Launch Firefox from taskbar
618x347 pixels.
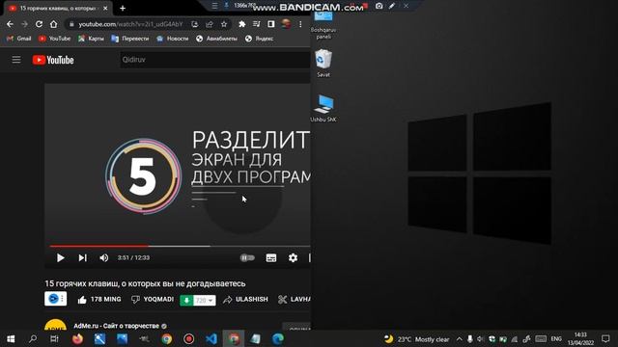(x=77, y=338)
